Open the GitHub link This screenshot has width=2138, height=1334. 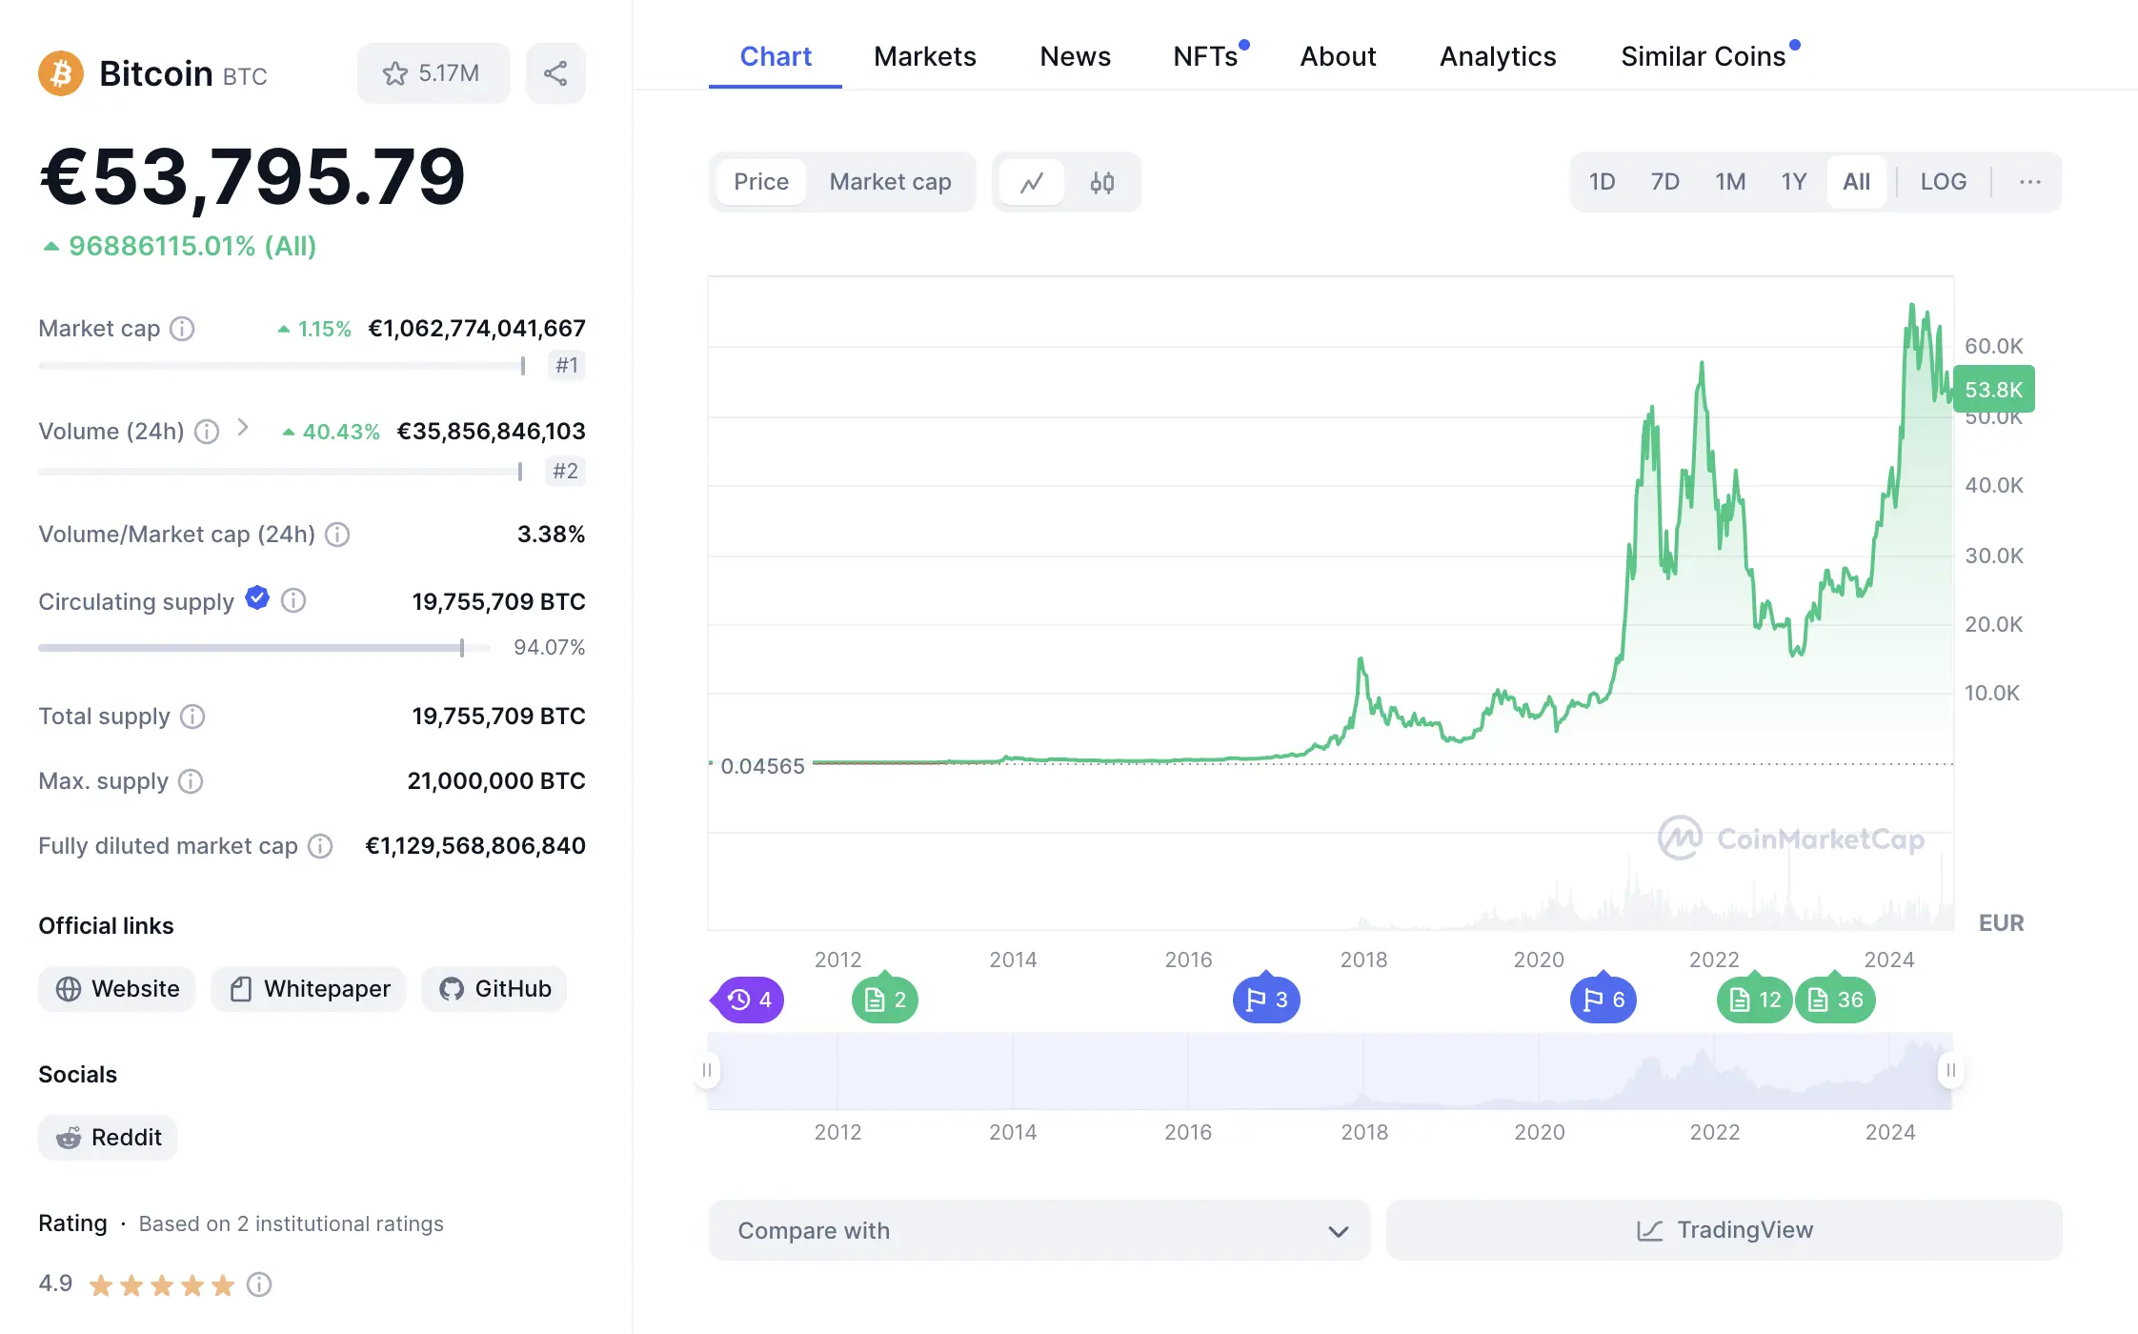point(494,989)
